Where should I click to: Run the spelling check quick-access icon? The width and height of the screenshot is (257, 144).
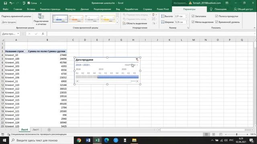(x=24, y=3)
